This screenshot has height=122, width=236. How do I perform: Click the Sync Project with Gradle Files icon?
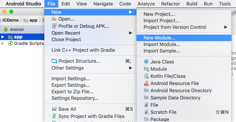[54, 116]
